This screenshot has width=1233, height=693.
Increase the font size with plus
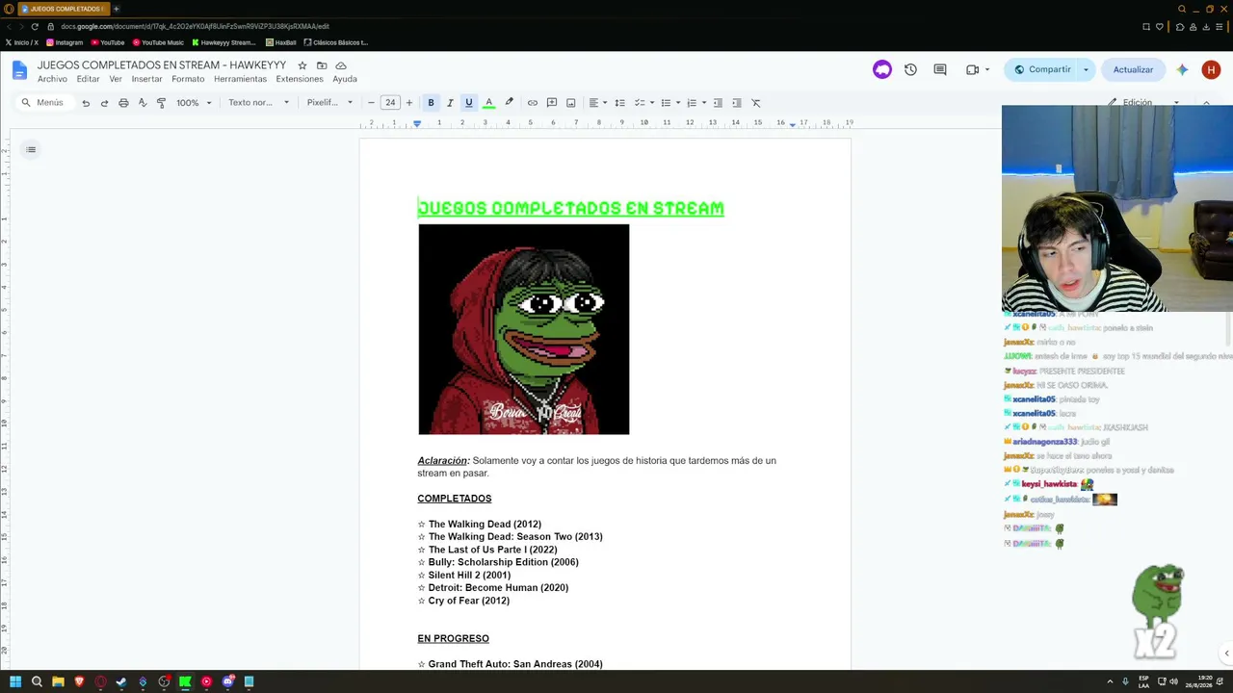coord(409,103)
